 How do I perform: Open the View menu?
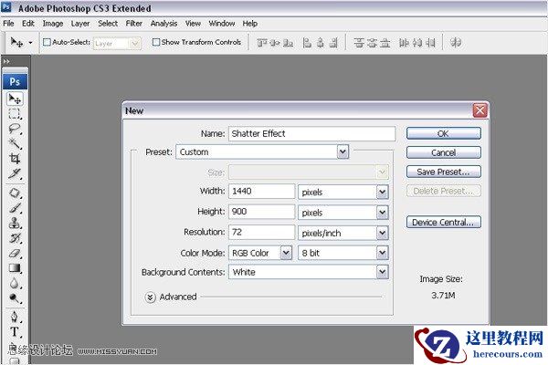[193, 24]
